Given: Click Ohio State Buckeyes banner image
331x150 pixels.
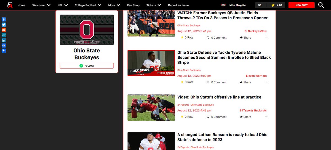Looking at the screenshot, I should tap(87, 30).
